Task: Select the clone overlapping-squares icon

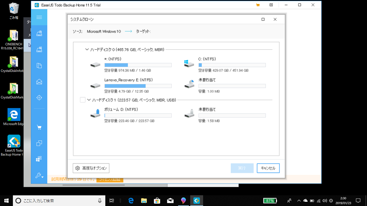Action: pyautogui.click(x=39, y=143)
